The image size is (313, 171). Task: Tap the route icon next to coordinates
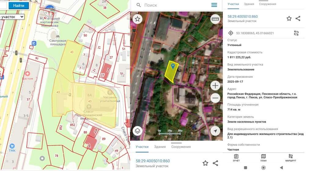point(296,33)
